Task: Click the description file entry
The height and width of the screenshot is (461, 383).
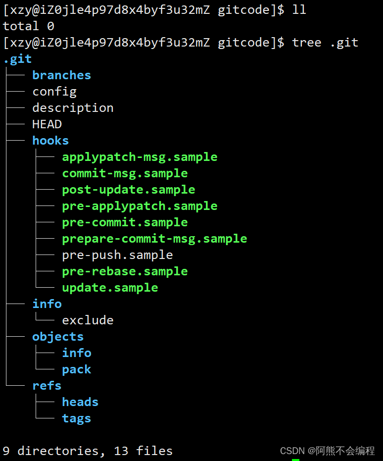Action: pos(73,108)
